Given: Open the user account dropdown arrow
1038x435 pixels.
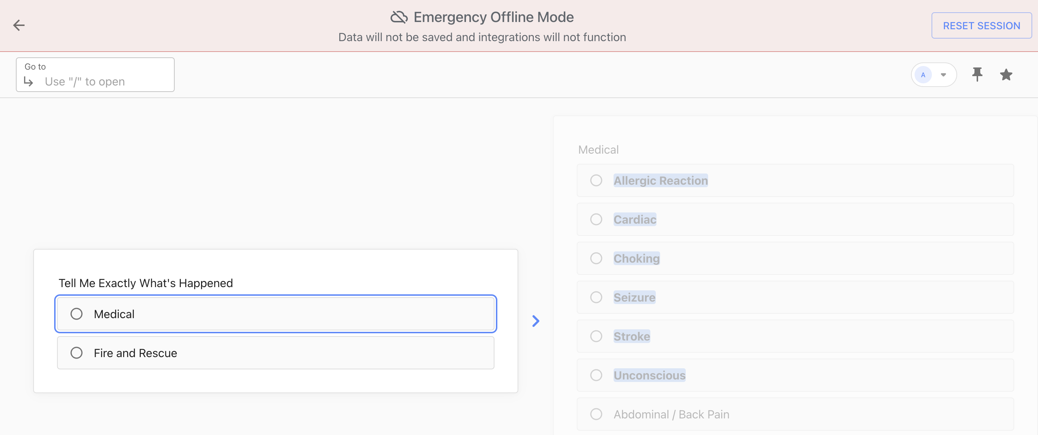Looking at the screenshot, I should click(x=943, y=75).
